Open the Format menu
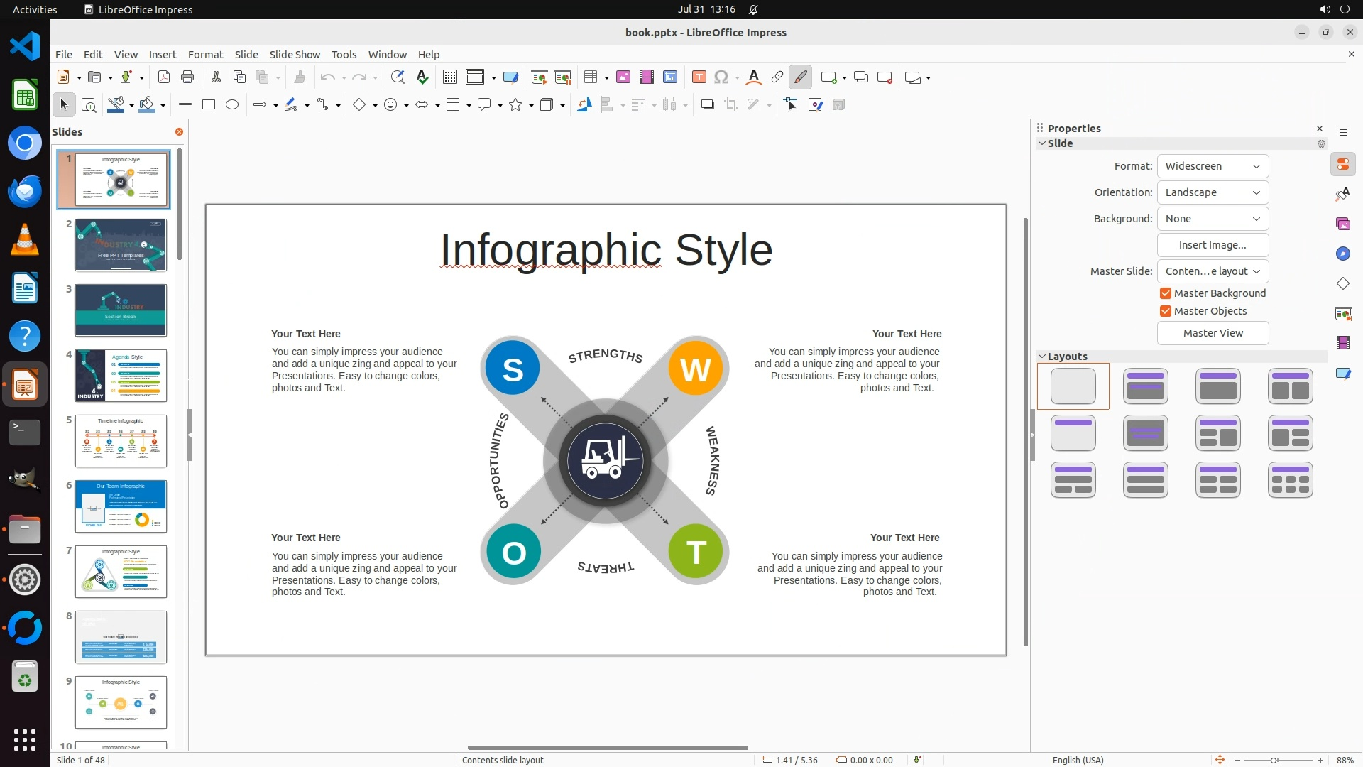Image resolution: width=1363 pixels, height=767 pixels. pos(205,55)
